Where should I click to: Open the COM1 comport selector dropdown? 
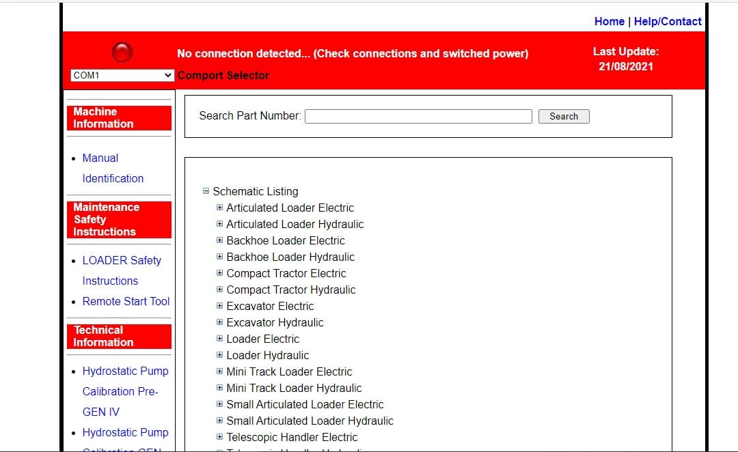(122, 76)
